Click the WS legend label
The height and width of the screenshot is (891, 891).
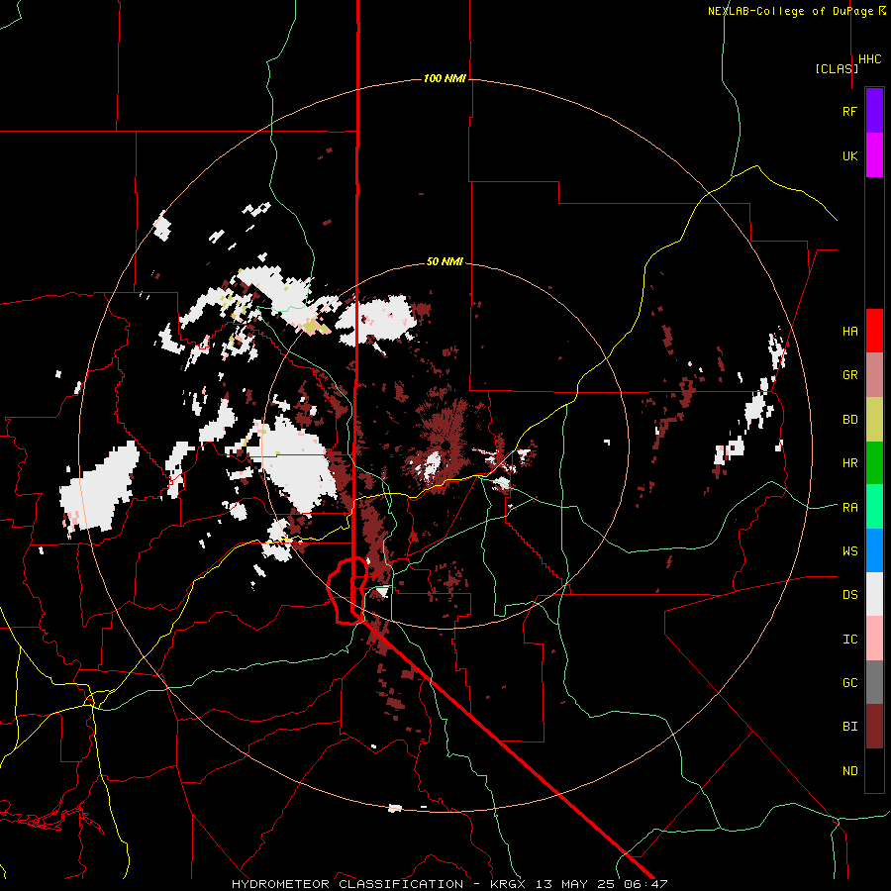(x=849, y=551)
